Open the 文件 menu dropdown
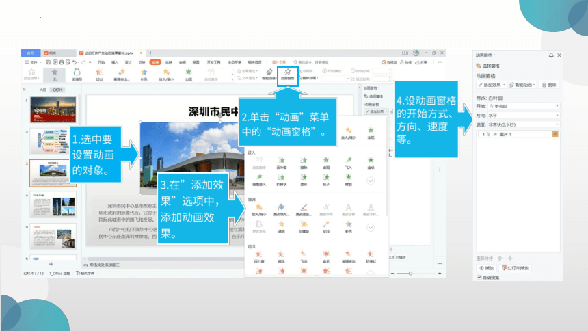This screenshot has width=588, height=331. point(34,62)
